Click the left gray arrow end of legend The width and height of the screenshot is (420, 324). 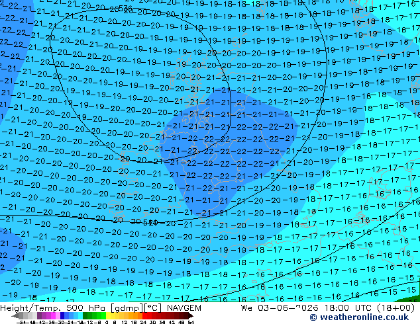tap(15, 316)
